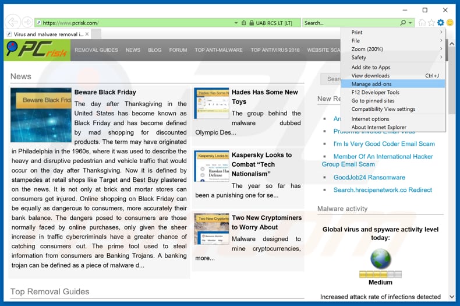Click the search magnifier icon

403,23
